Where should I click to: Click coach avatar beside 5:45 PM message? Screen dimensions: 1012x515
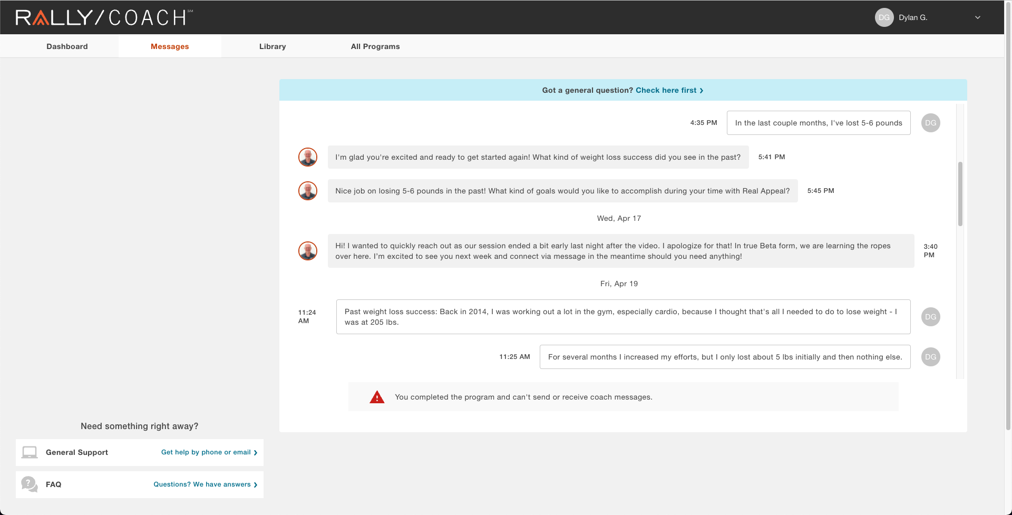(308, 191)
